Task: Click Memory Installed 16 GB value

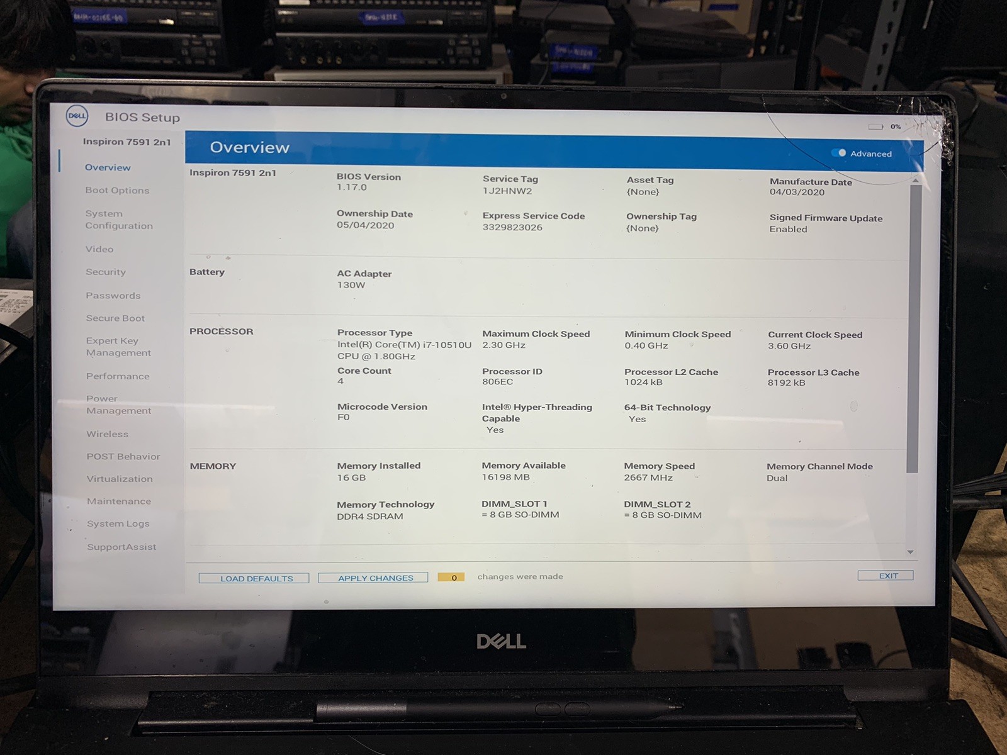Action: (351, 478)
